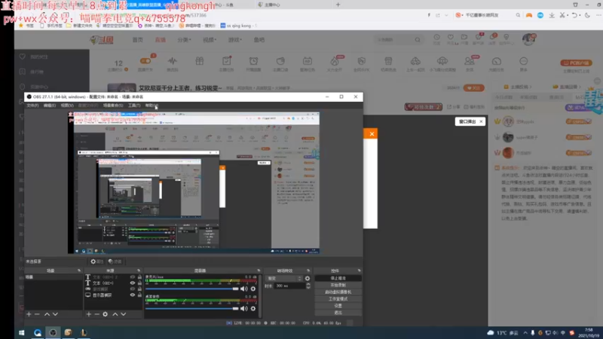
Task: Toggle lock on the first text source
Action: pos(139,277)
